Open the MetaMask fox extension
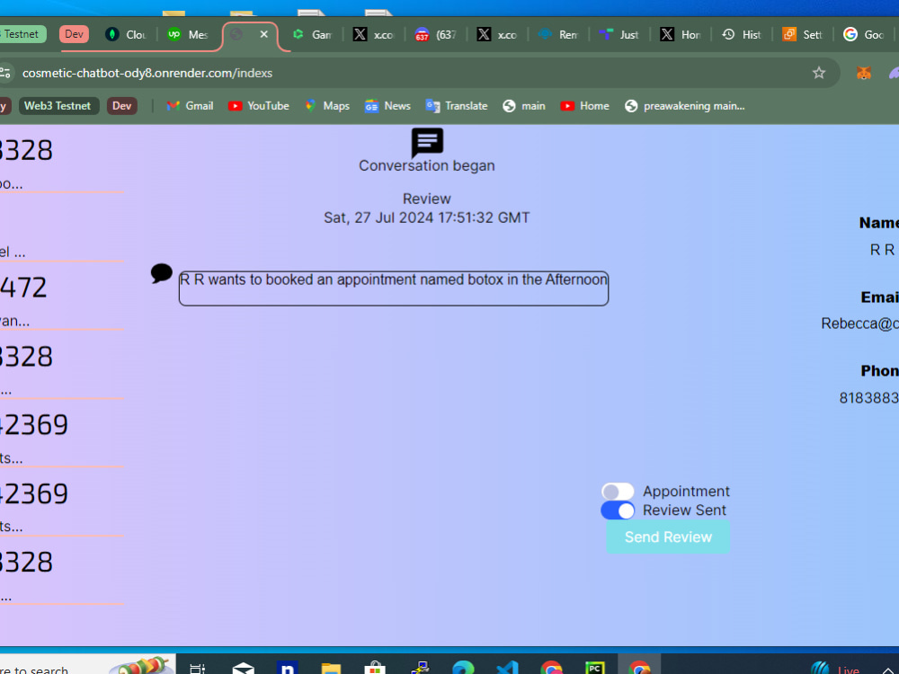The width and height of the screenshot is (899, 674). 863,73
